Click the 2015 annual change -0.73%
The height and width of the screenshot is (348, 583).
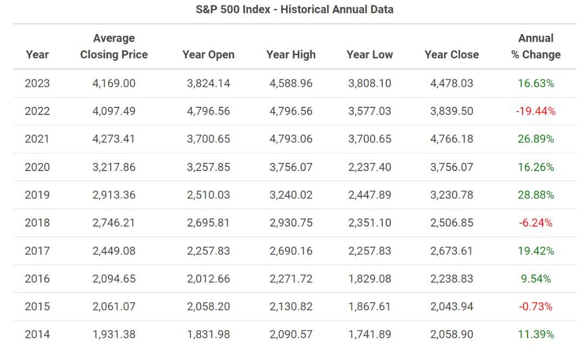[x=536, y=306]
